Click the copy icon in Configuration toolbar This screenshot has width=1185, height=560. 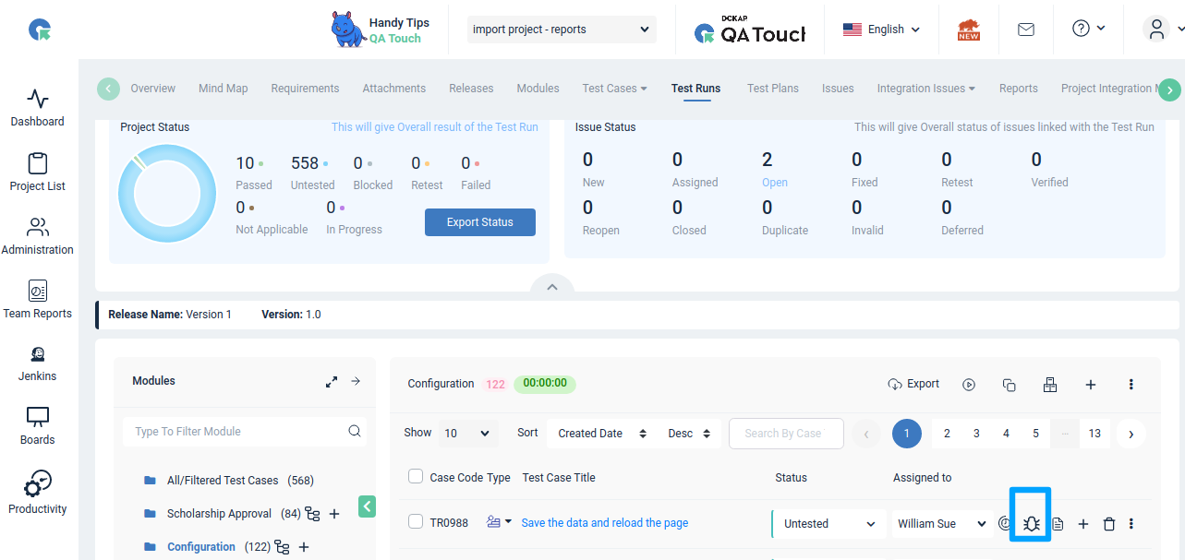point(1009,385)
